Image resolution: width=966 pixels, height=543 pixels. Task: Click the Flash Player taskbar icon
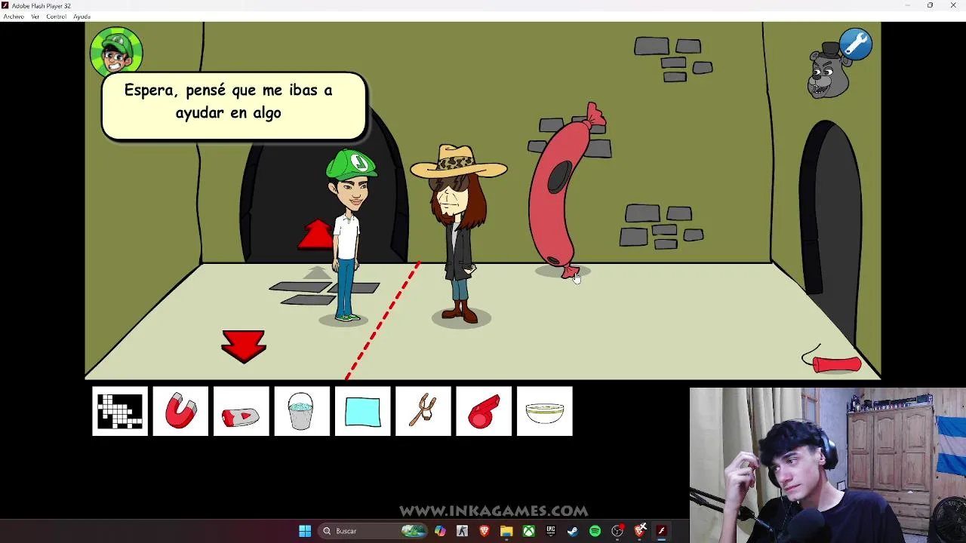tap(661, 531)
